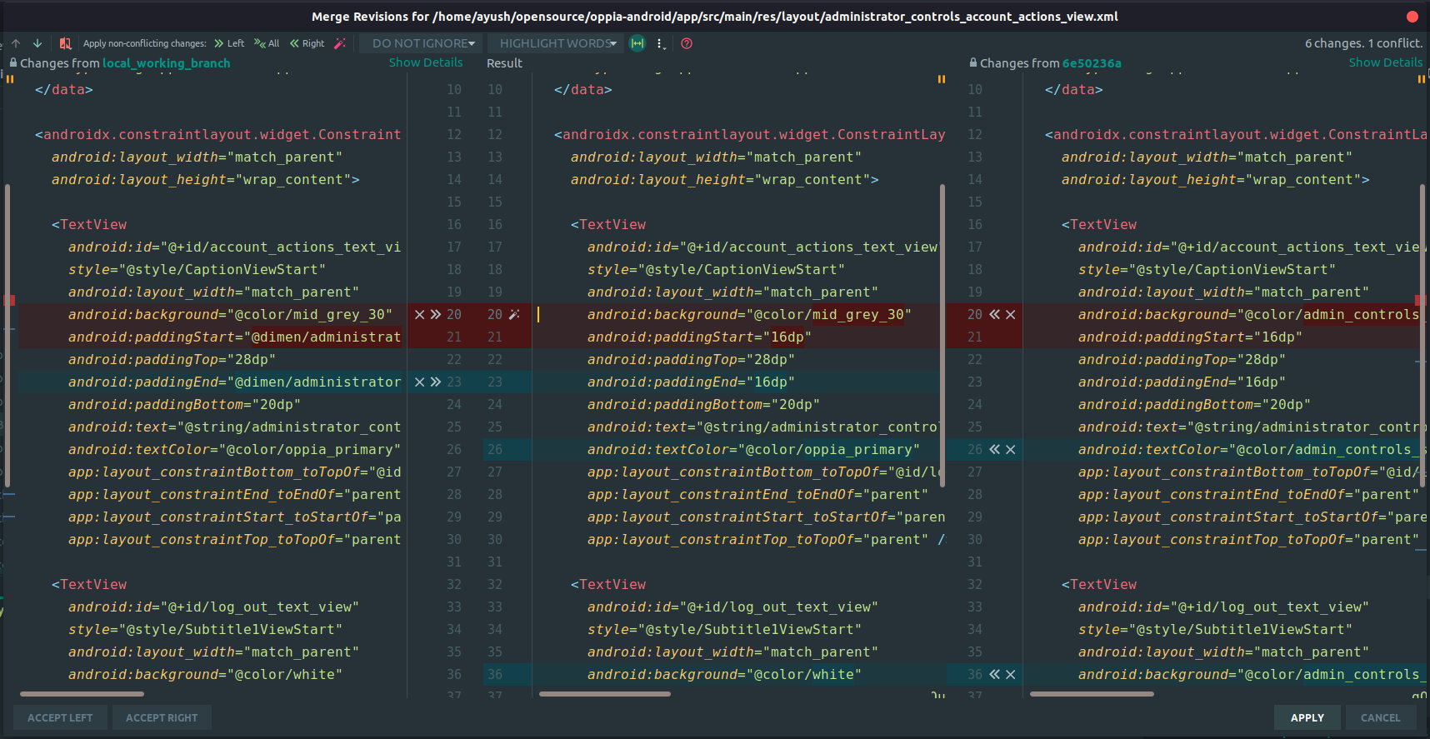Image resolution: width=1430 pixels, height=739 pixels.
Task: Apply non-conflicting changes from Right
Action: point(307,43)
